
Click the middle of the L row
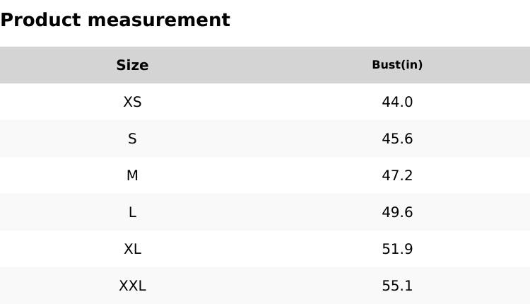265,212
